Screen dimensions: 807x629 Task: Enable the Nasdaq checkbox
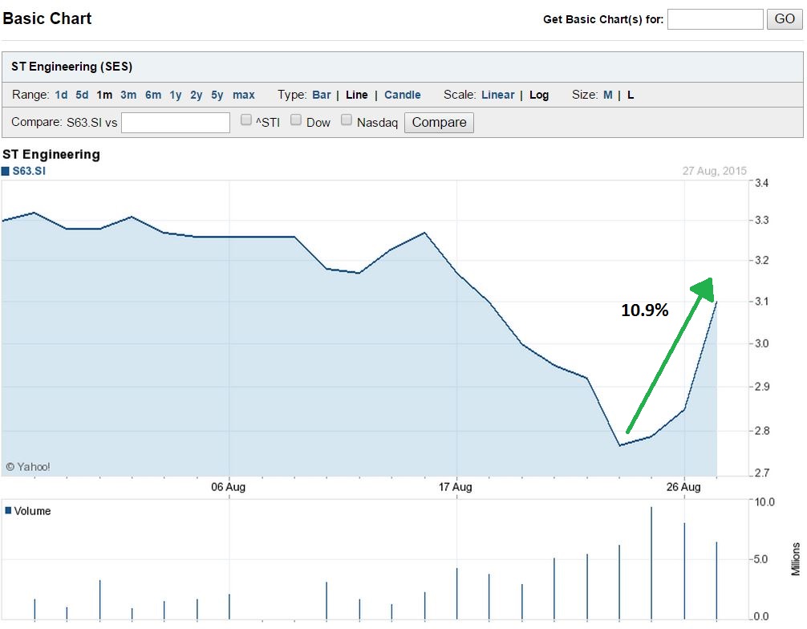347,120
